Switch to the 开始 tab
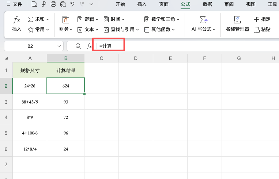Viewport: 279px width, 179px height. [120, 4]
